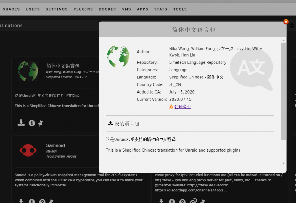Click the Samnoid card title
Viewport: 296px width, 203px height.
tap(56, 145)
